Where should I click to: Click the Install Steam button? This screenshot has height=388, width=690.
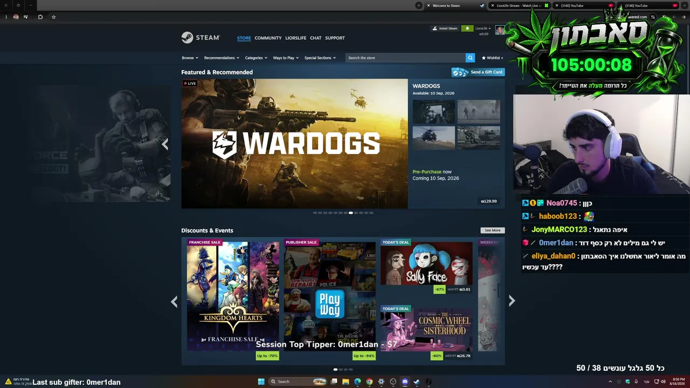[445, 29]
